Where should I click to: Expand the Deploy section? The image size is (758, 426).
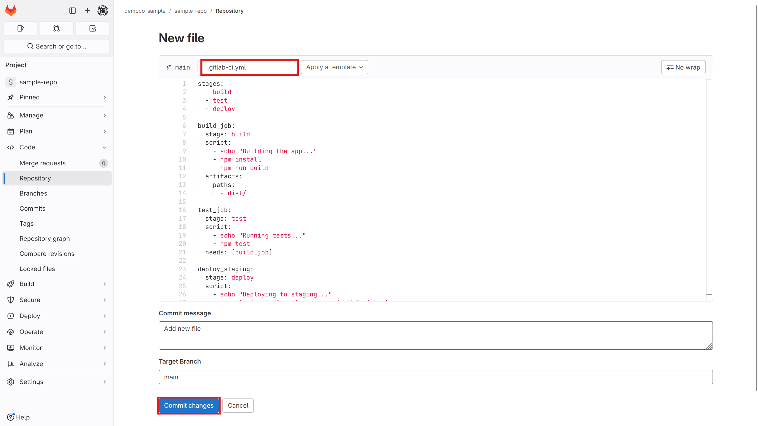point(57,316)
